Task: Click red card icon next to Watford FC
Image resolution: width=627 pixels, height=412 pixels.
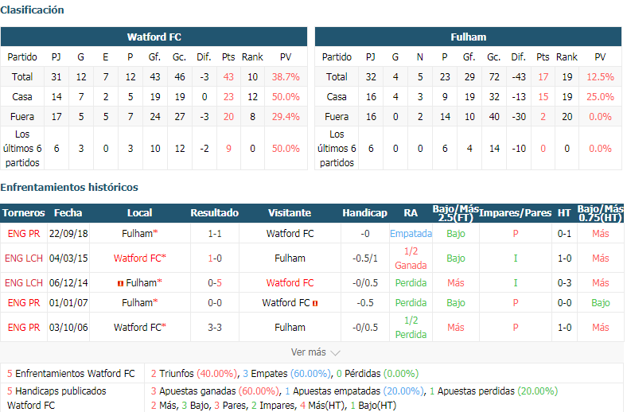Action: coord(315,303)
